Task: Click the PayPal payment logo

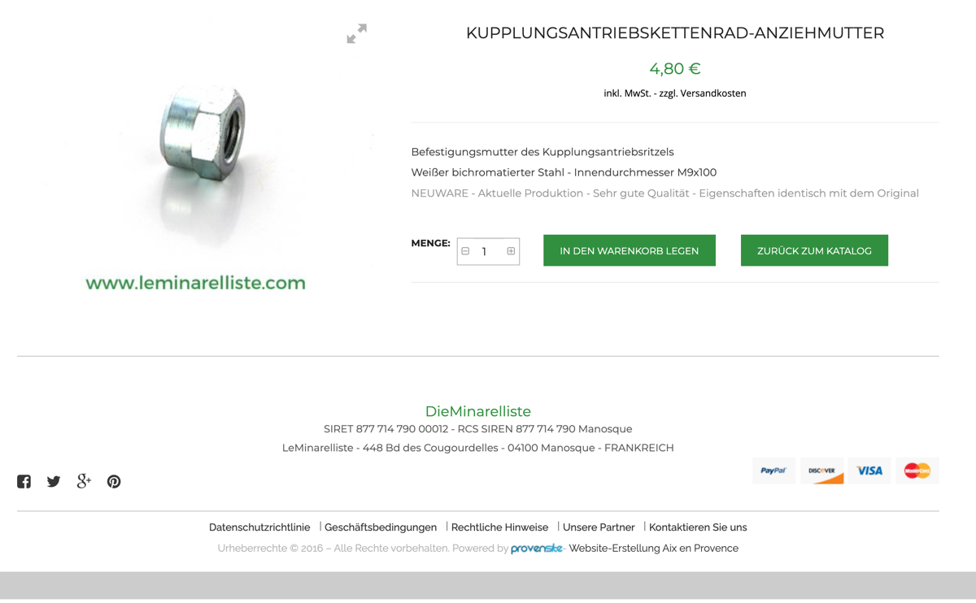Action: click(x=773, y=471)
